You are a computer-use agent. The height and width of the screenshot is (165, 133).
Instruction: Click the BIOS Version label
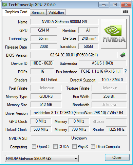coord(17,55)
